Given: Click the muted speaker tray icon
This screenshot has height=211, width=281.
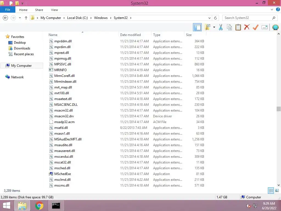Looking at the screenshot, I should 248,206.
